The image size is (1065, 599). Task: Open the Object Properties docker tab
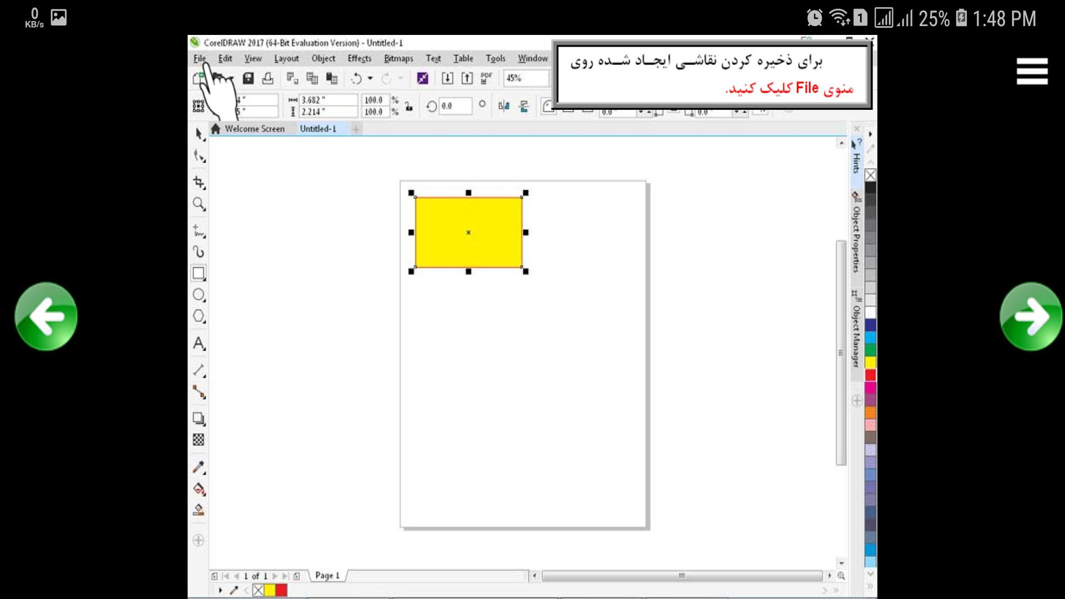point(856,233)
